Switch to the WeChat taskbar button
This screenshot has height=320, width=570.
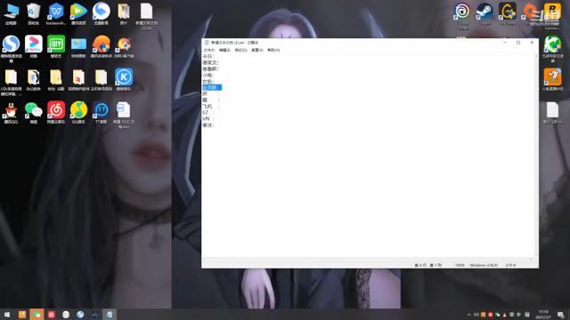tap(37, 315)
